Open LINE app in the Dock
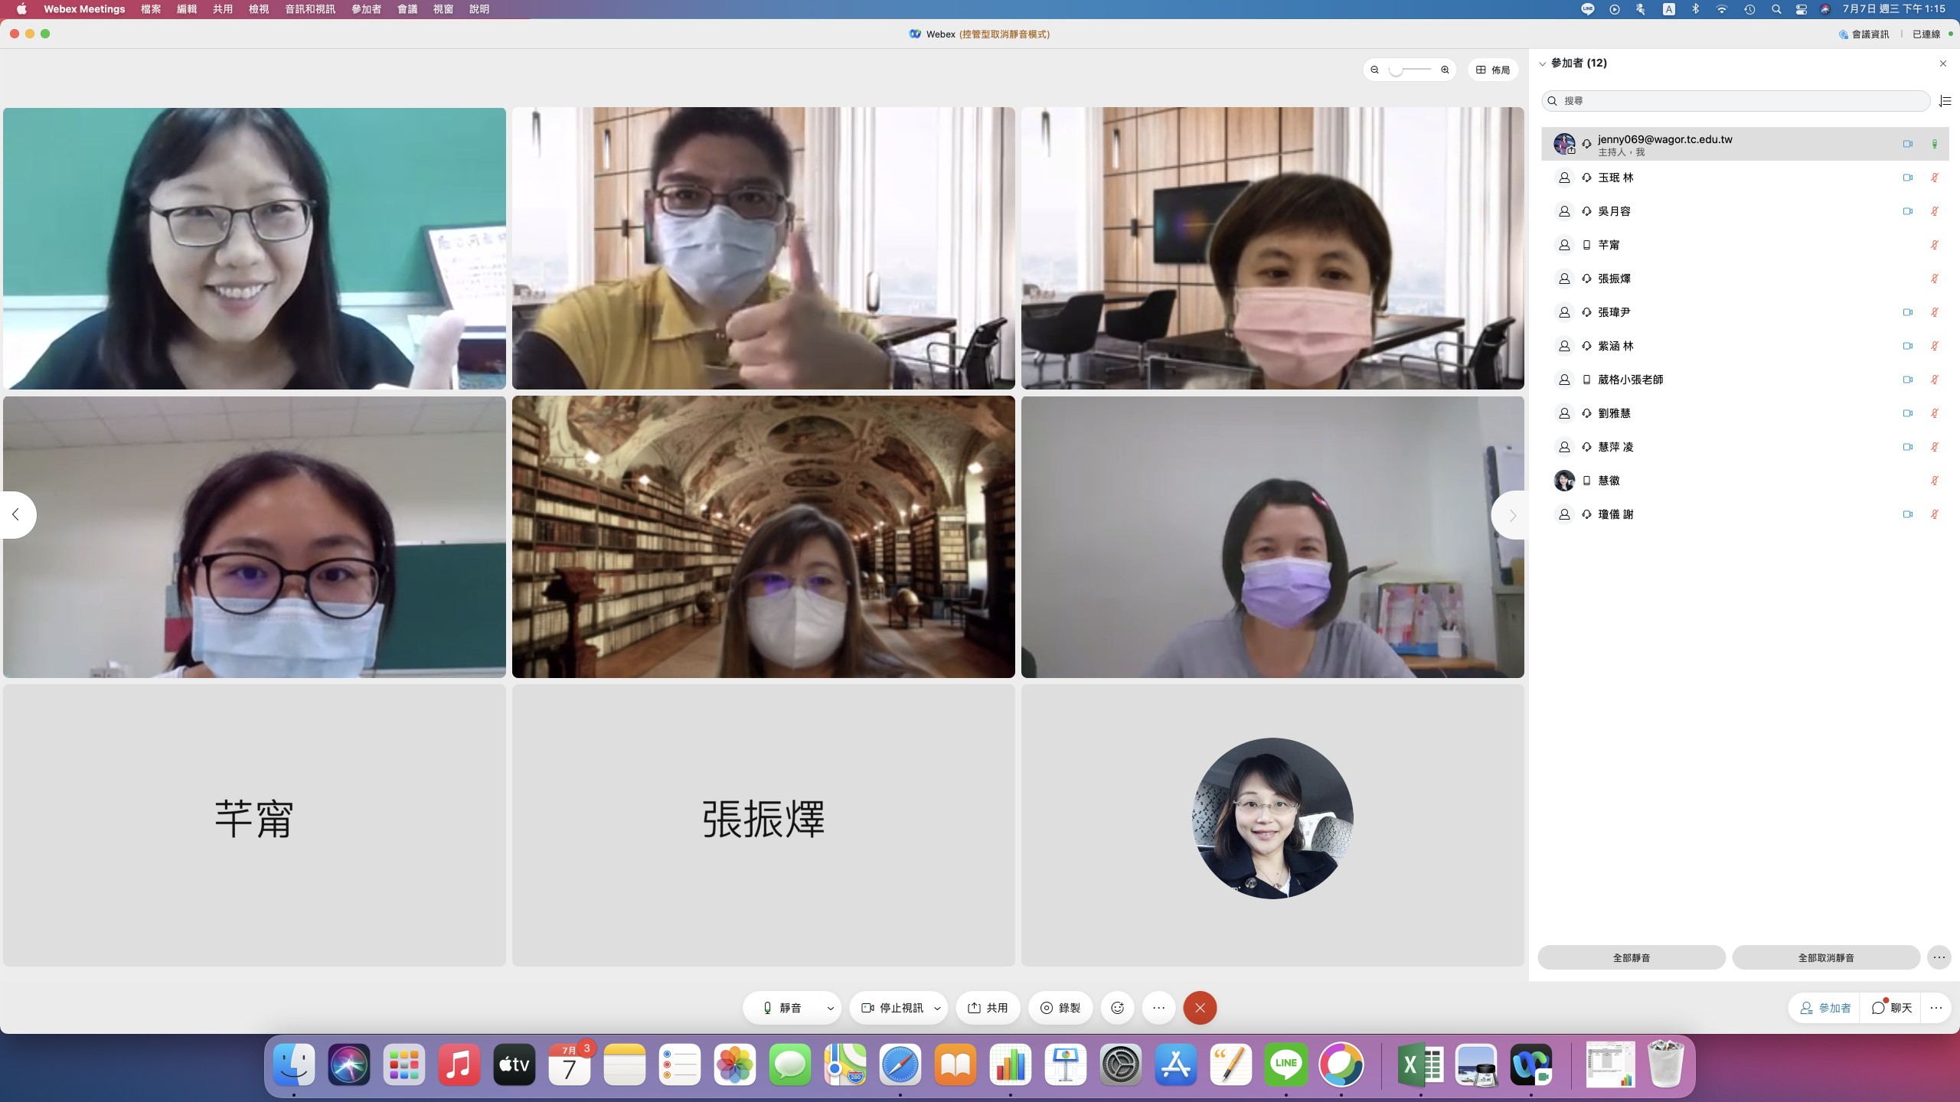Image resolution: width=1960 pixels, height=1102 pixels. pos(1285,1065)
